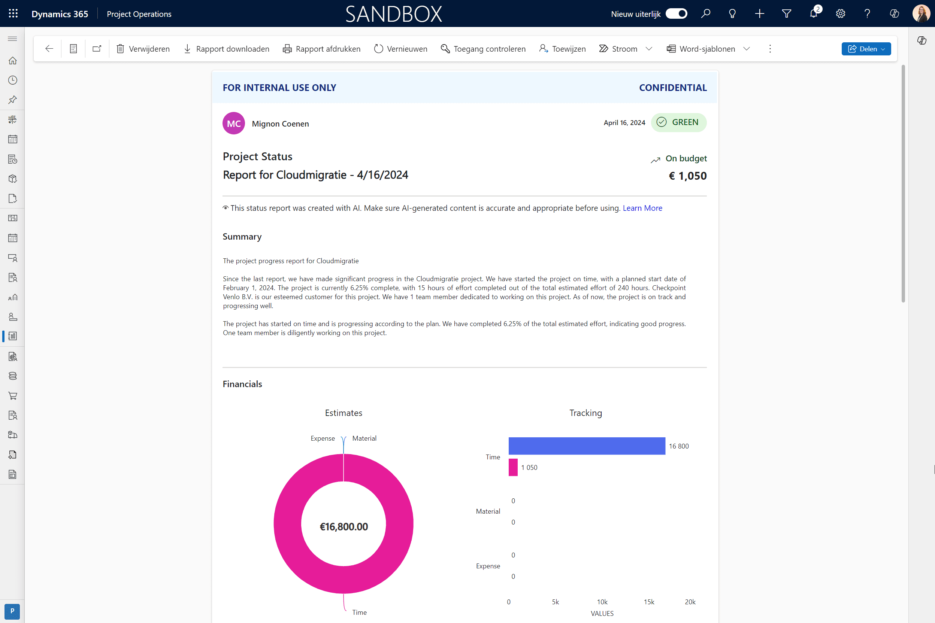Open report in new window icon
Viewport: 935px width, 623px height.
point(97,48)
